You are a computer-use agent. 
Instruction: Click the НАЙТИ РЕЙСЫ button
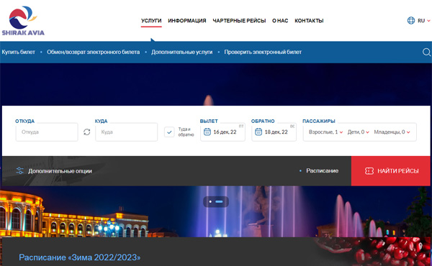click(391, 171)
